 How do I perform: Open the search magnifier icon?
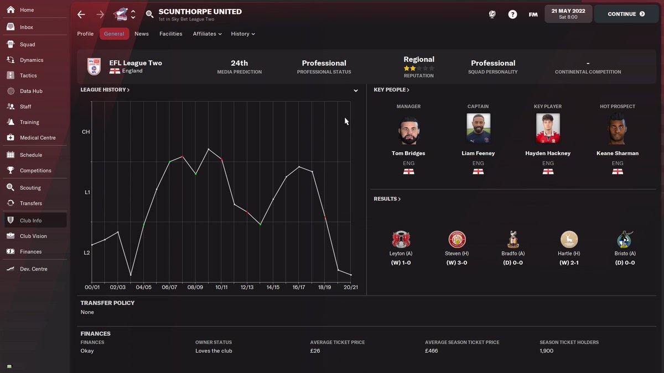(x=149, y=14)
